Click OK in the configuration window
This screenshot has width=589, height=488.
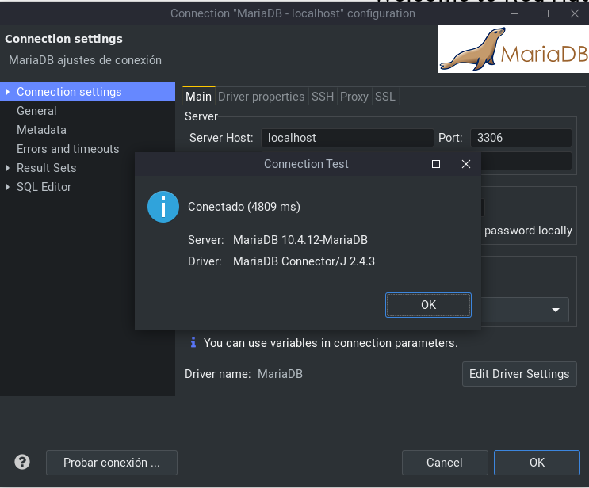(537, 463)
